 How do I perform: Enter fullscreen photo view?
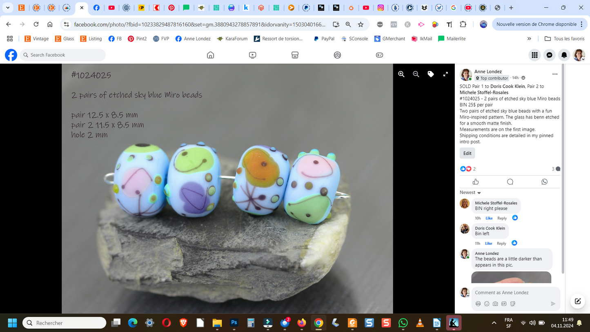pos(445,74)
